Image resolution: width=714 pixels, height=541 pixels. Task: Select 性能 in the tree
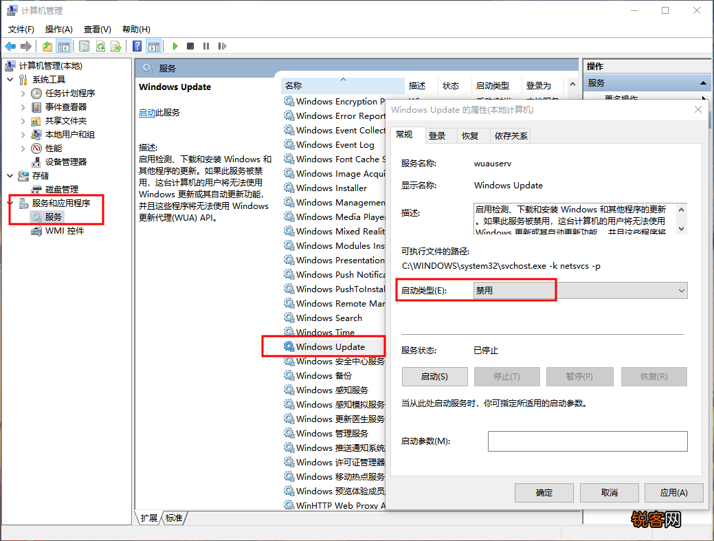[54, 148]
